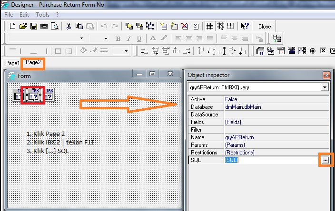Click the context help arrow icon
The image size is (335, 211).
point(245,26)
